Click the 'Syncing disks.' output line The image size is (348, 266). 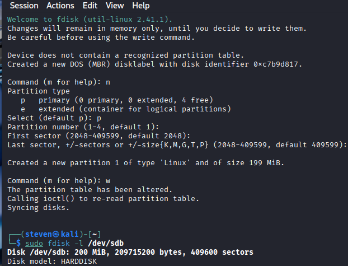(x=38, y=207)
